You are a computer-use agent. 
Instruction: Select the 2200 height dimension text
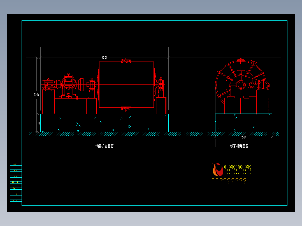pyautogui.click(x=37, y=95)
